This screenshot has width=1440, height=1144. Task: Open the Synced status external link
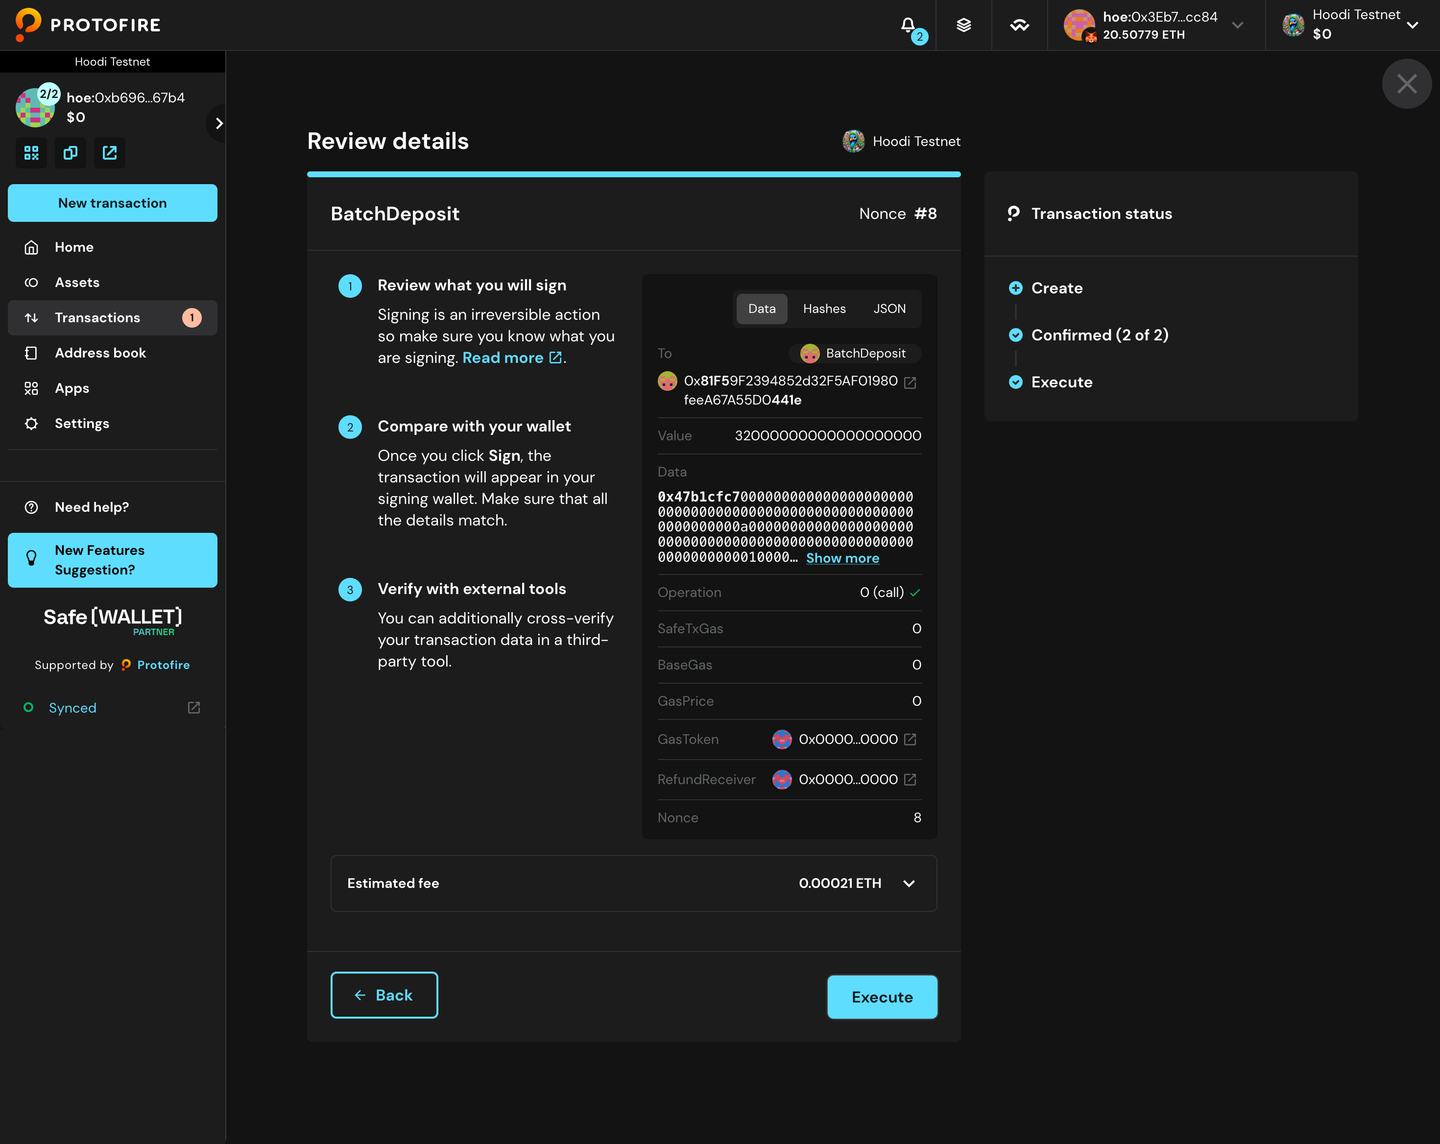tap(193, 708)
